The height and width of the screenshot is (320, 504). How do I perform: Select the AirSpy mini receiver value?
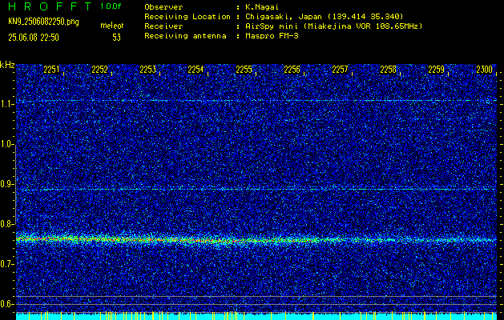point(333,26)
